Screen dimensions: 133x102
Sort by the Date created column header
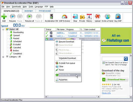(92, 29)
